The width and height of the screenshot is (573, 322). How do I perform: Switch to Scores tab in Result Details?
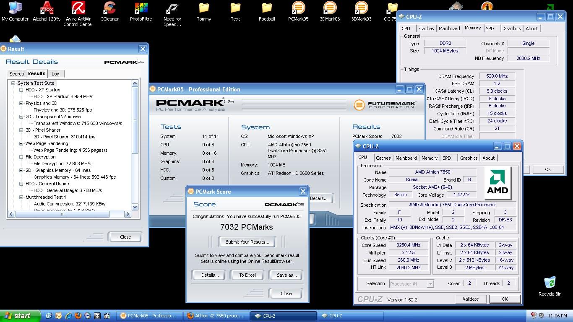tap(17, 74)
